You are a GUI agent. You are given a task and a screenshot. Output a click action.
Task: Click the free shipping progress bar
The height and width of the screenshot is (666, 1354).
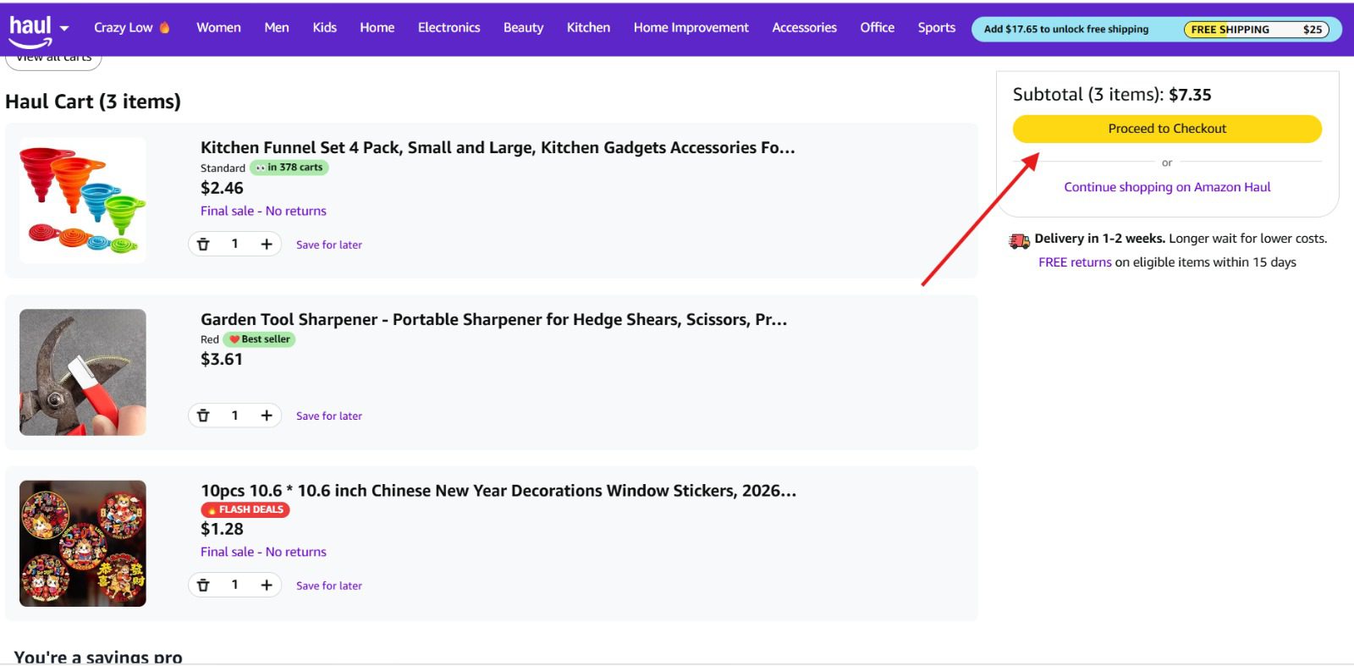pyautogui.click(x=1255, y=30)
